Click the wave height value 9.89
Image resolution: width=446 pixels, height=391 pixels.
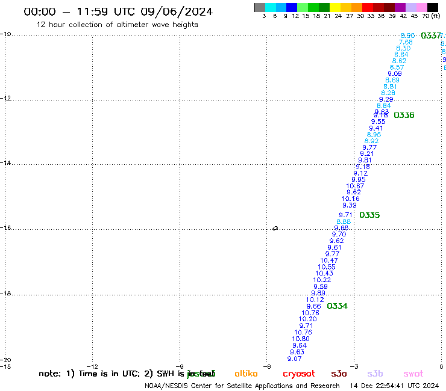click(x=318, y=293)
